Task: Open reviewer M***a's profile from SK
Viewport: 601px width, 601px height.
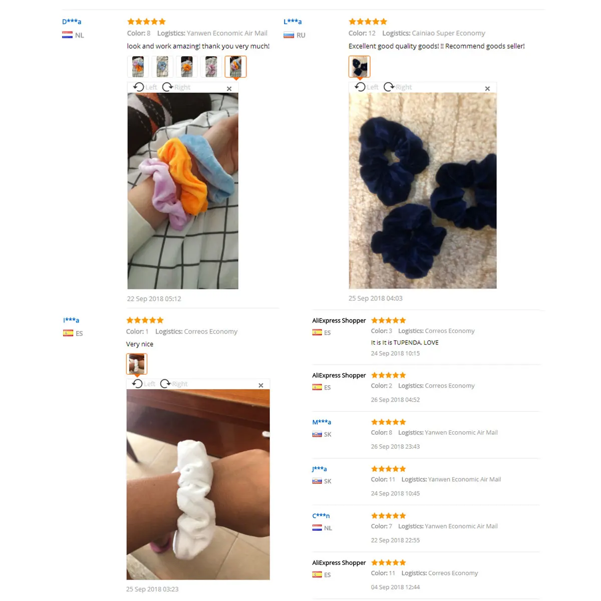Action: [322, 422]
